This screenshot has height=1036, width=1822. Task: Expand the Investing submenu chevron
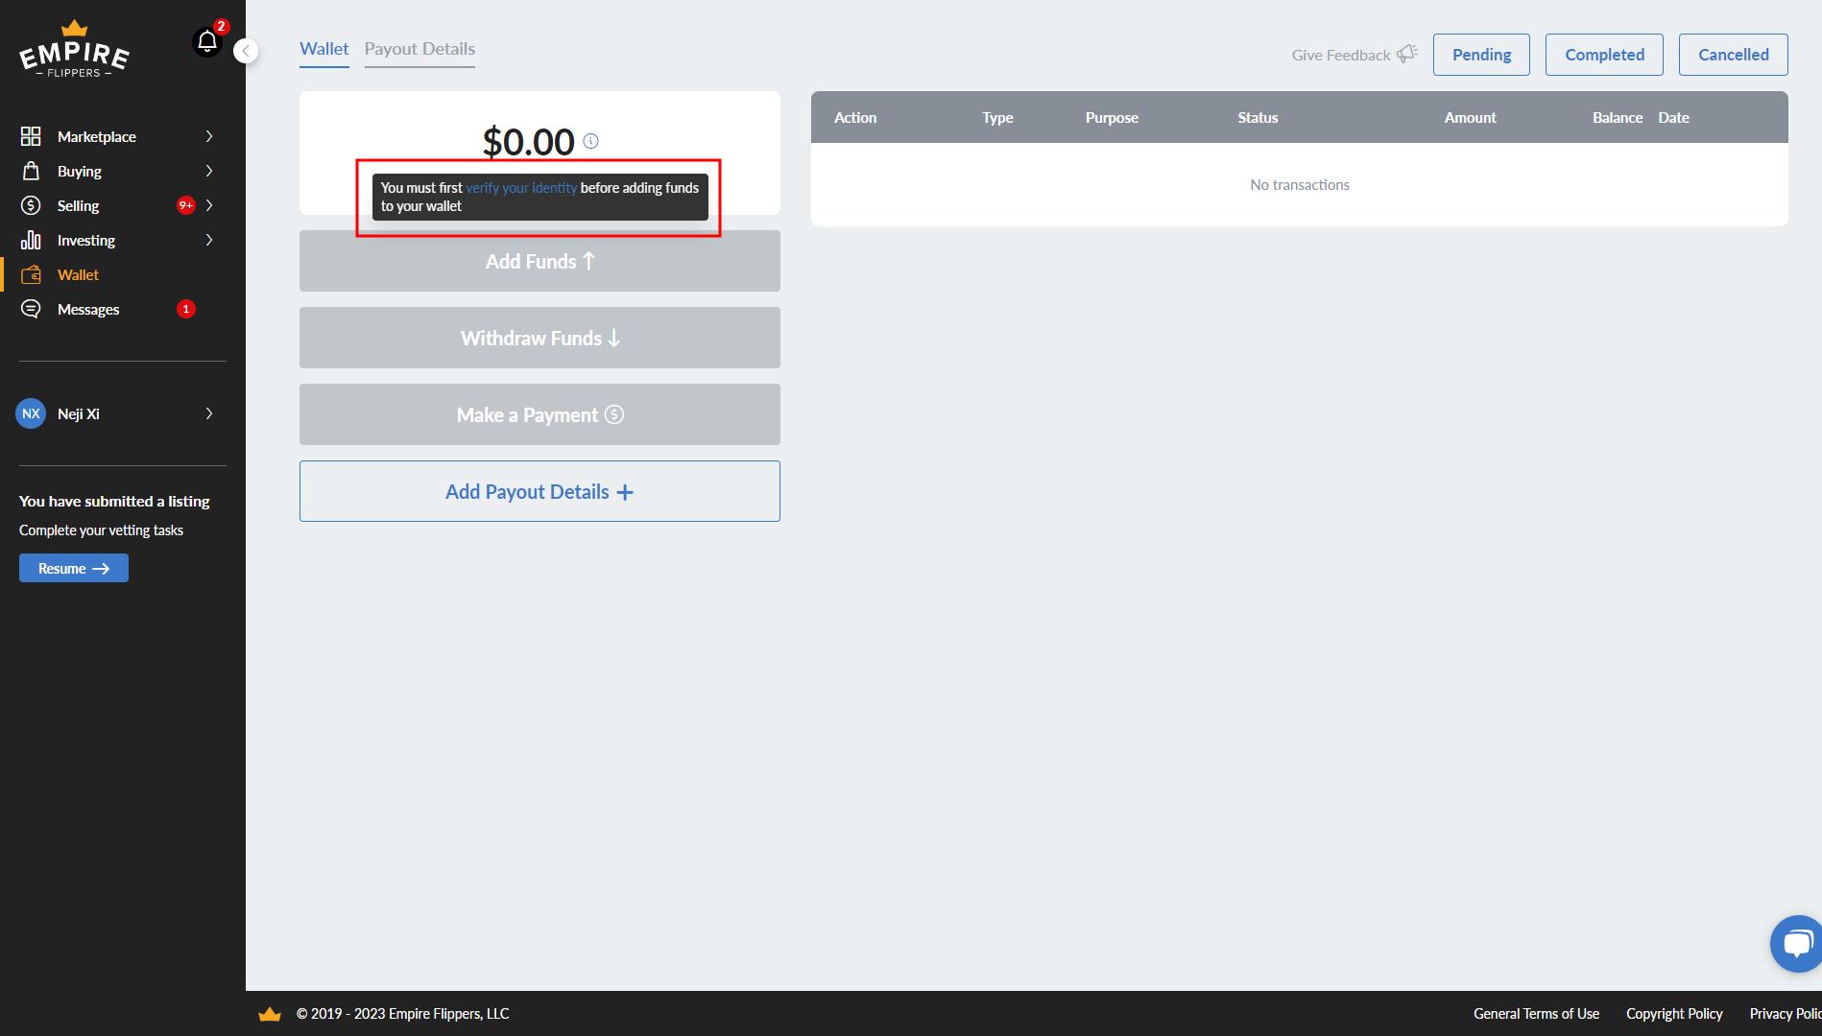pyautogui.click(x=209, y=240)
